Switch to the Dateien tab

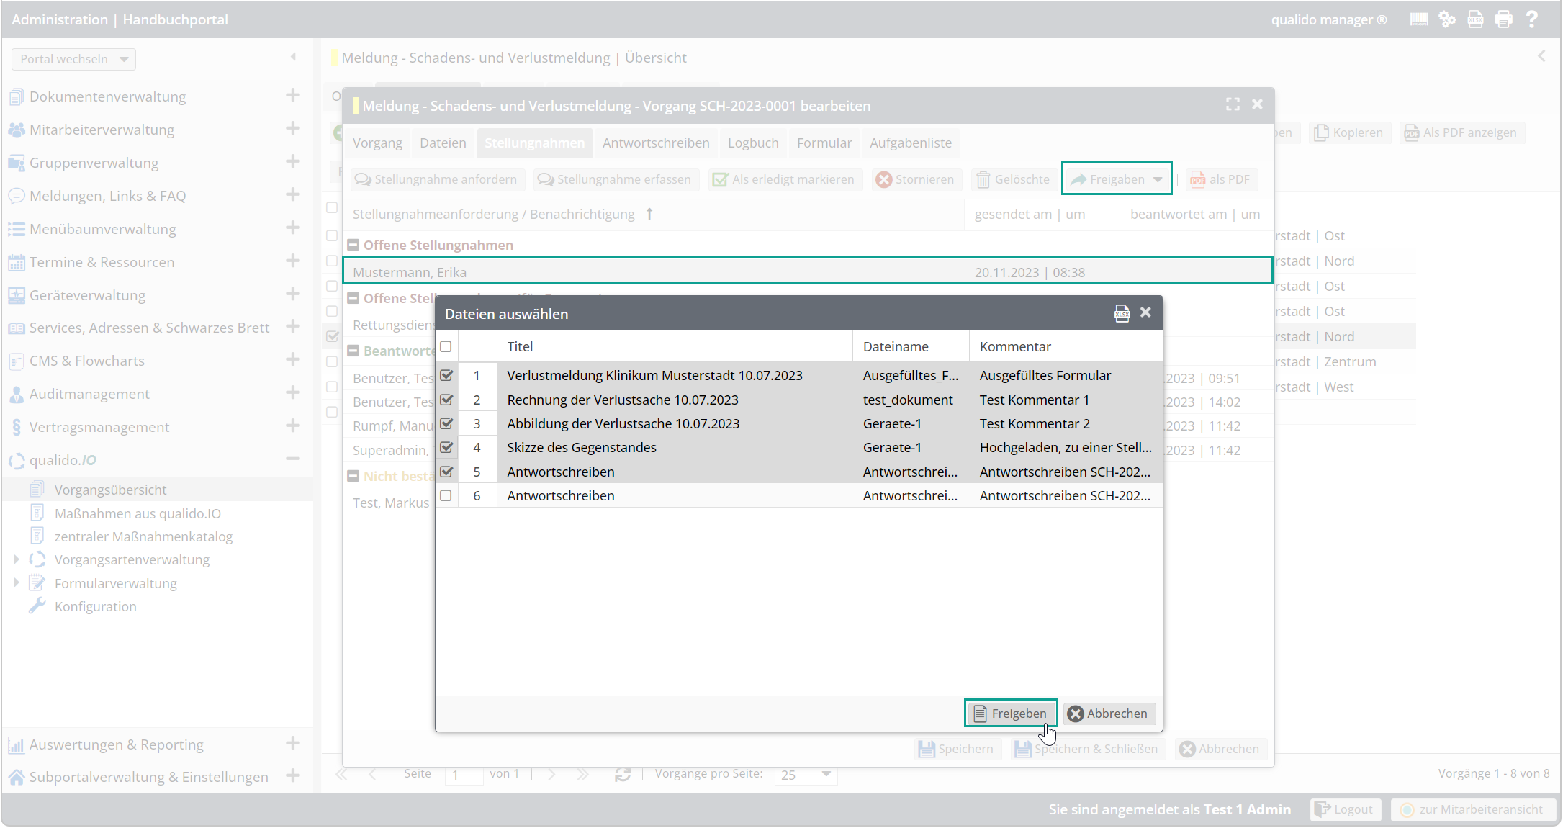pyautogui.click(x=443, y=143)
